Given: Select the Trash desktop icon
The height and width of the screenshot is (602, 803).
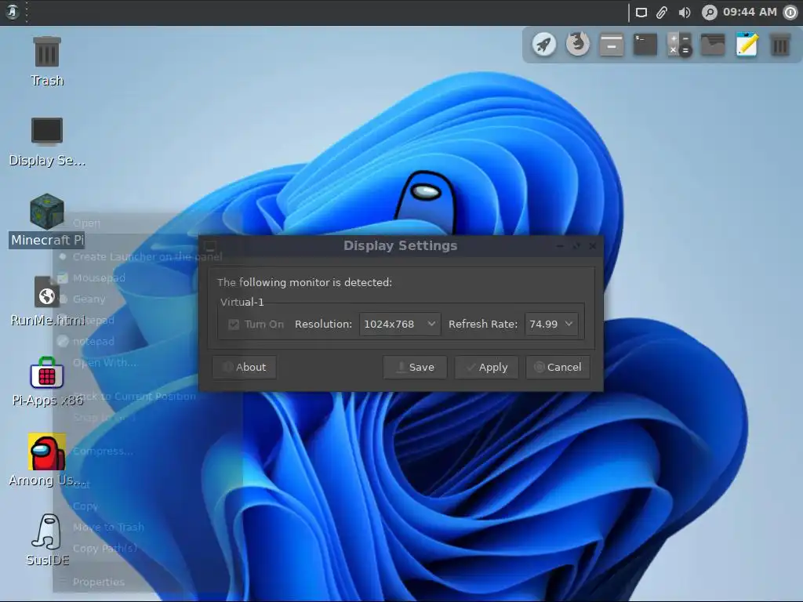Looking at the screenshot, I should pyautogui.click(x=47, y=61).
